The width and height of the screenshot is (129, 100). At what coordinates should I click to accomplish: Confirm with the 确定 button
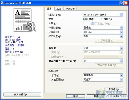(x=75, y=96)
